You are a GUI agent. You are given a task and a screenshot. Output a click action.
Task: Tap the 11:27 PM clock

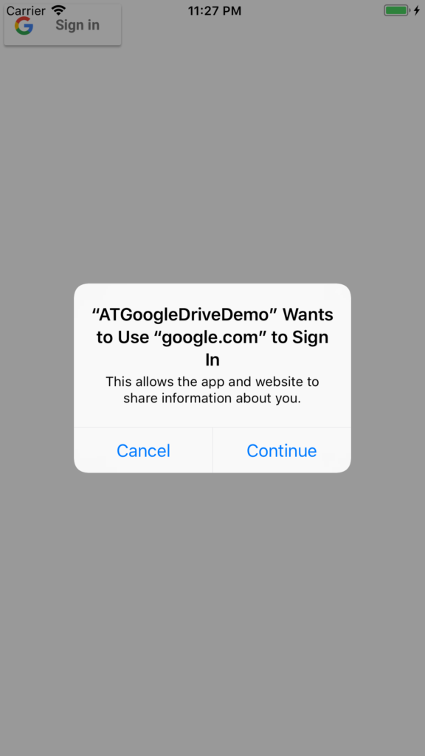(215, 10)
